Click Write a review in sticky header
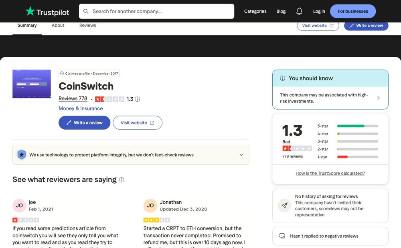 pos(366,26)
